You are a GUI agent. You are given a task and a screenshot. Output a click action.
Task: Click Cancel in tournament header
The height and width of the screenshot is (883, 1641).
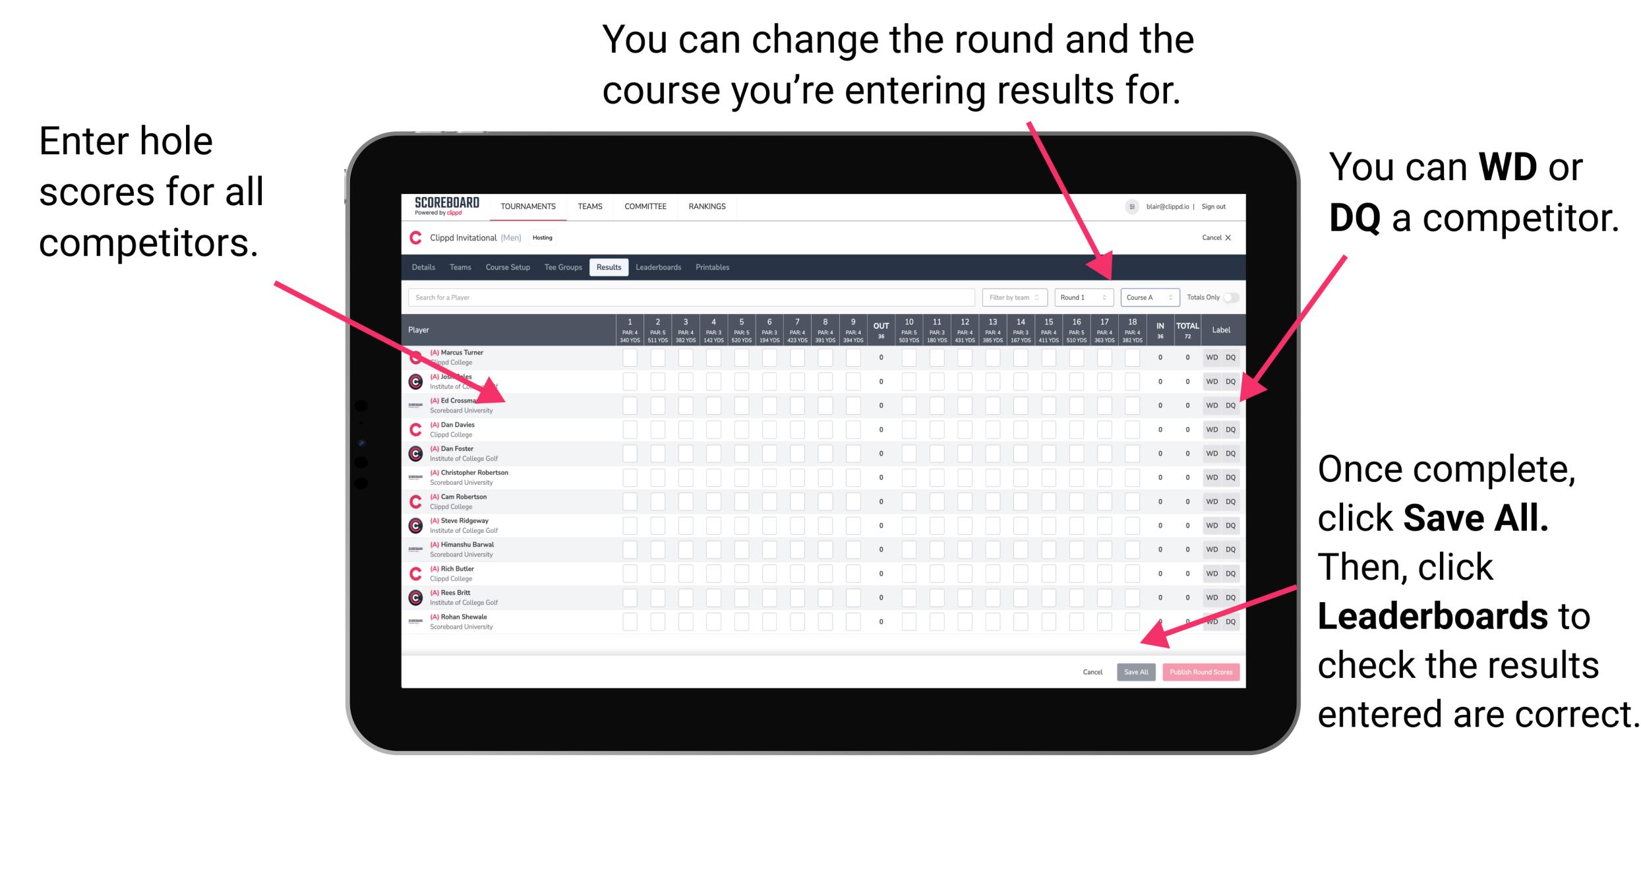[x=1214, y=238]
